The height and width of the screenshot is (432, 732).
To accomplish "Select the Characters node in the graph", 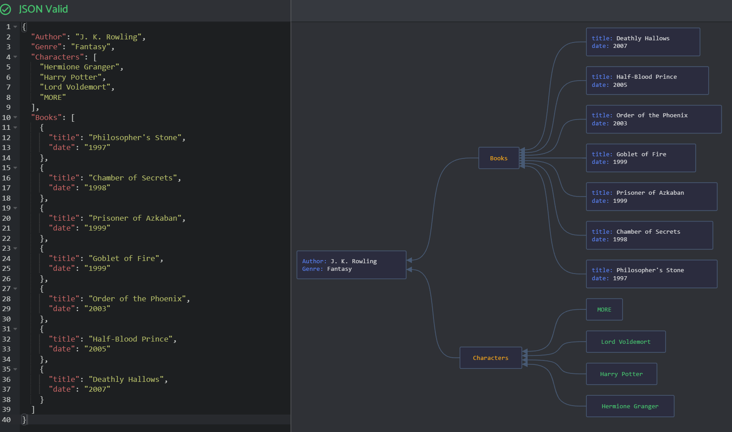I will (490, 358).
